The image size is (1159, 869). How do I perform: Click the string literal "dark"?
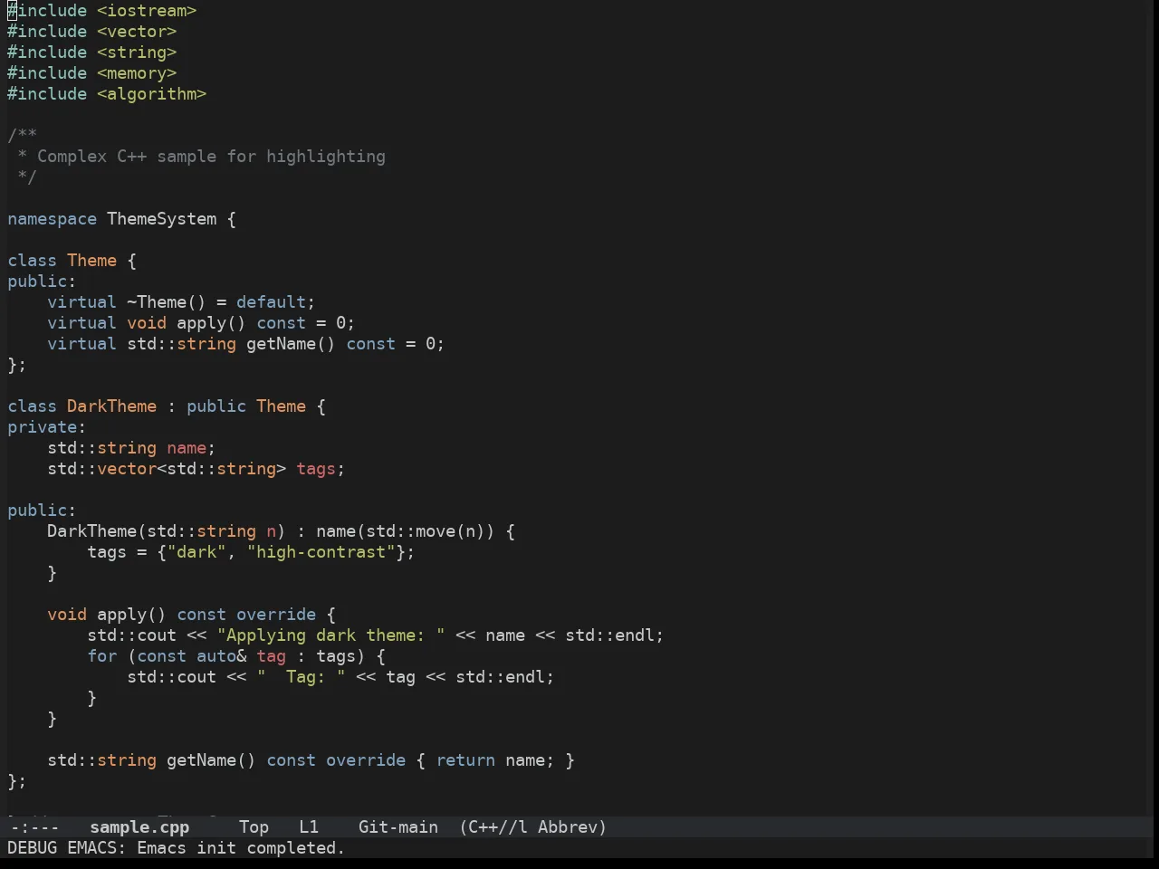(196, 552)
